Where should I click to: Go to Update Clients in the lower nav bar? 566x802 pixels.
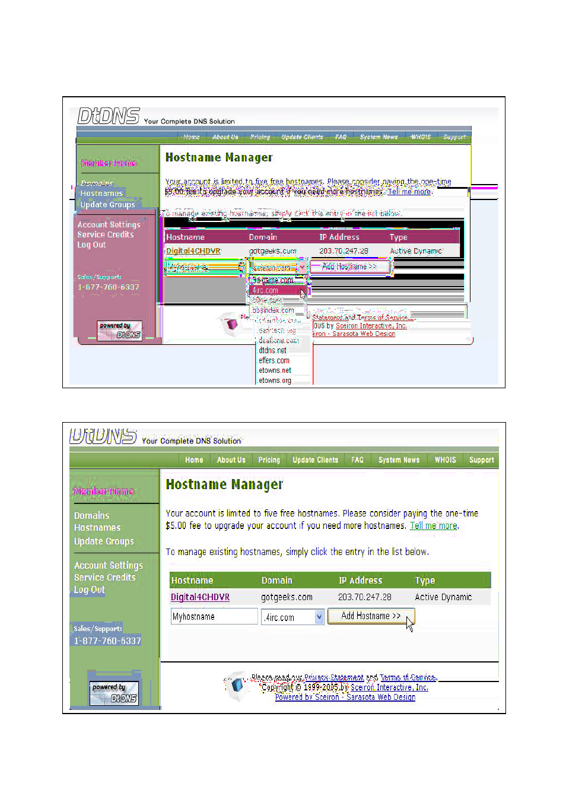[315, 460]
